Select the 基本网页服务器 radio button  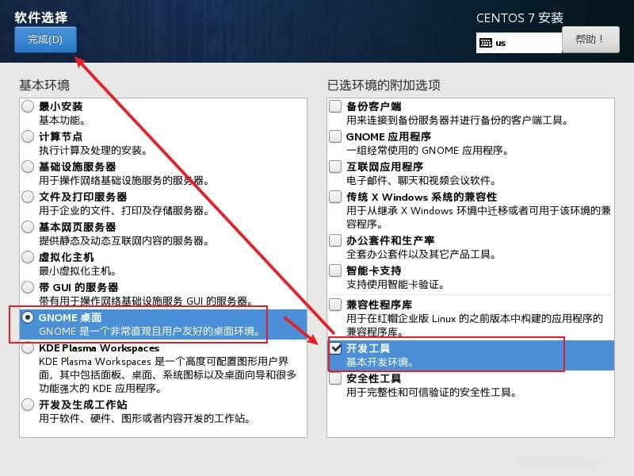tap(28, 227)
